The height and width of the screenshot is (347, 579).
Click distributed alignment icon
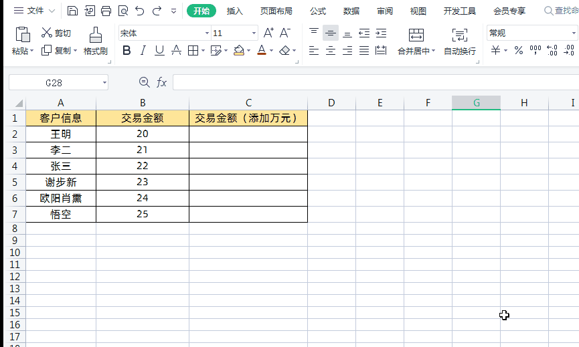381,50
